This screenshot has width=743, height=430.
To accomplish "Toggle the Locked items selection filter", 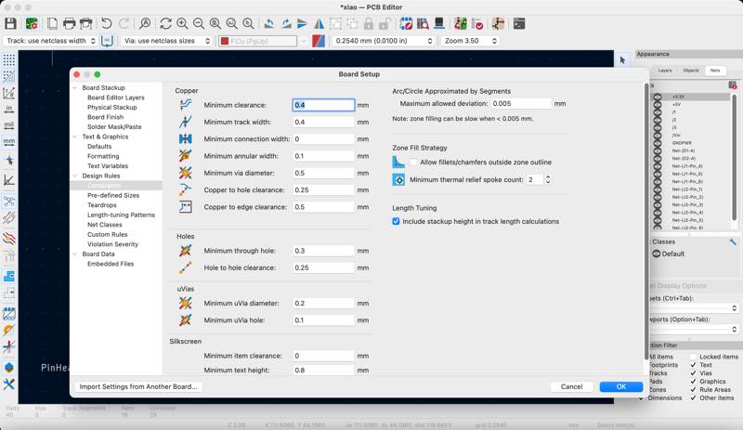I will 693,357.
